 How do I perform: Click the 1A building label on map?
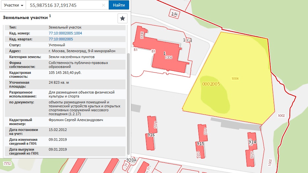pyautogui.click(x=174, y=14)
